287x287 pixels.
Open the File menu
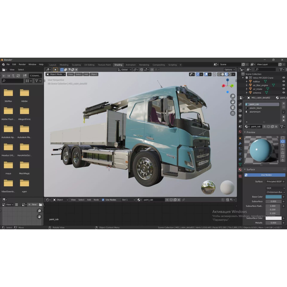[8, 64]
